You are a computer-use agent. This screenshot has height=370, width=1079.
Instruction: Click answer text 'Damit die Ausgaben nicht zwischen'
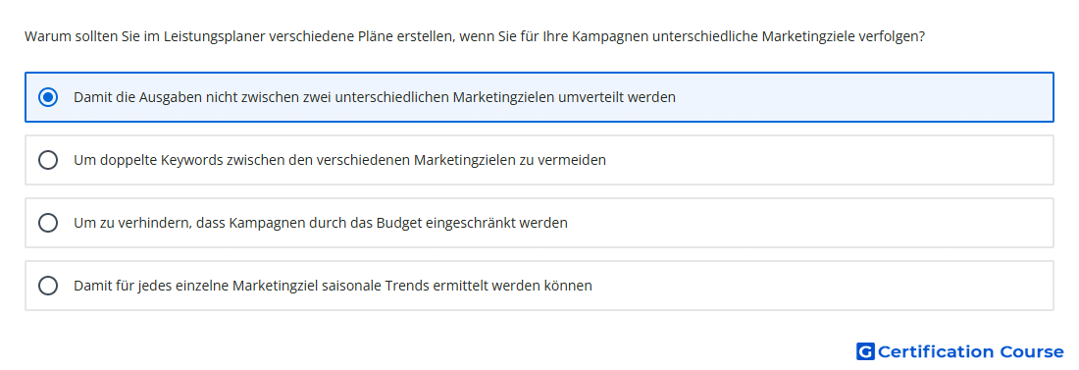tap(375, 97)
